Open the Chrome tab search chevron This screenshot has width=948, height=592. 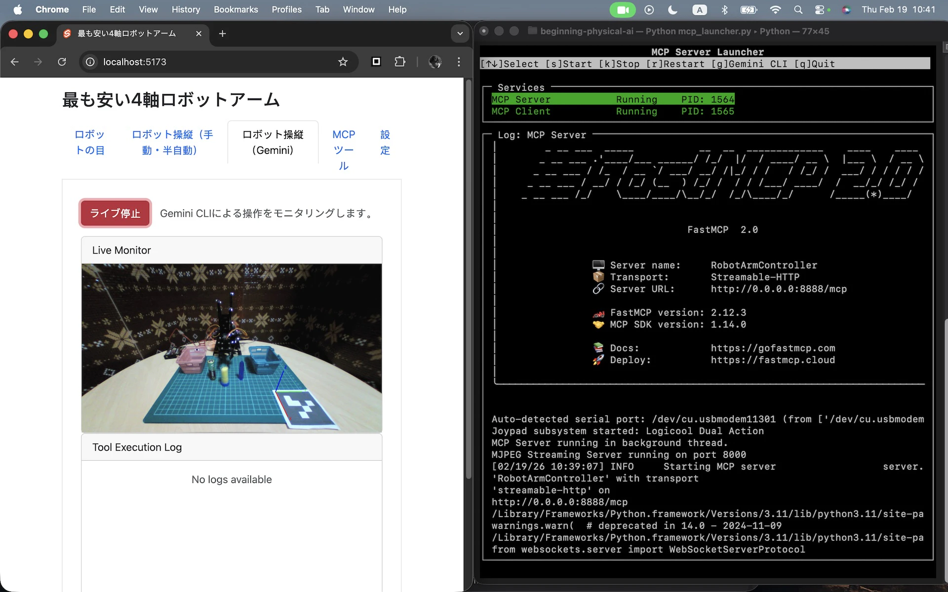point(460,34)
